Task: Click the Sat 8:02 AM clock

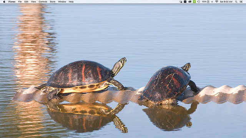Action: click(226, 2)
